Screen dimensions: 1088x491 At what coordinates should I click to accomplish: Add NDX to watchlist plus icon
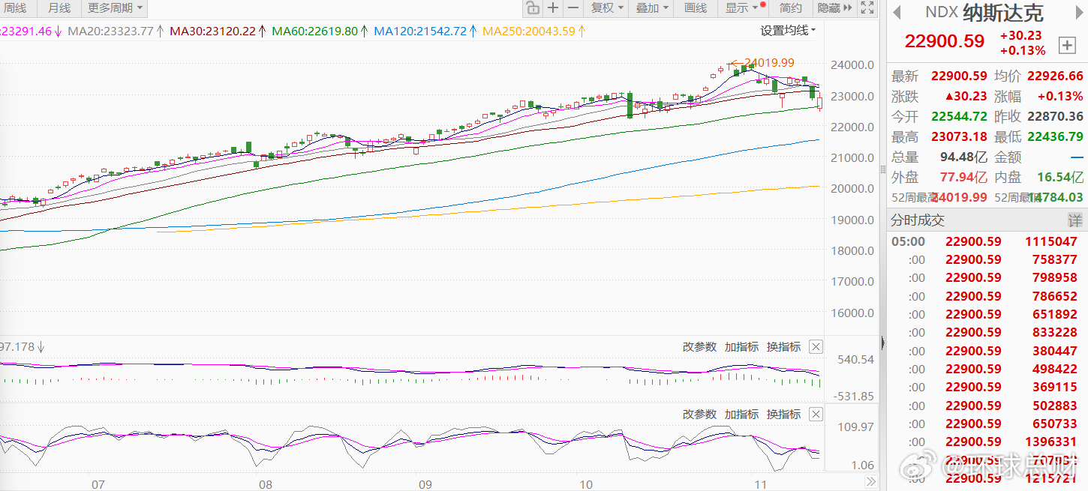click(1066, 46)
